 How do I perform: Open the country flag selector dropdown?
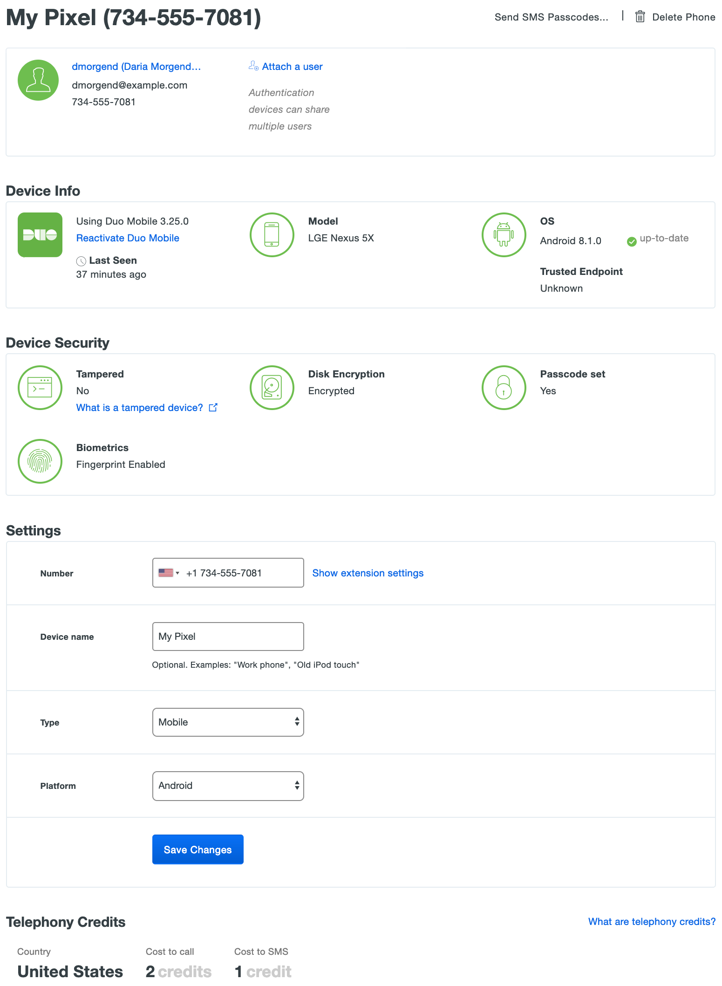coord(169,573)
